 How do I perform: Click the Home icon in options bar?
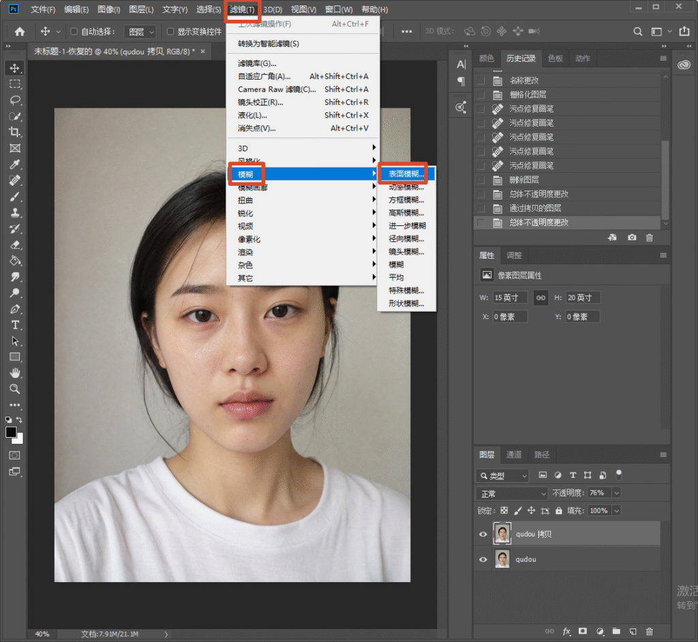[20, 31]
